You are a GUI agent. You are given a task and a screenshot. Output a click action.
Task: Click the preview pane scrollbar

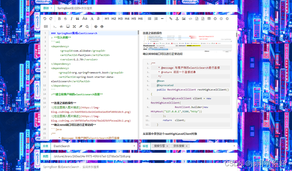click(237, 35)
